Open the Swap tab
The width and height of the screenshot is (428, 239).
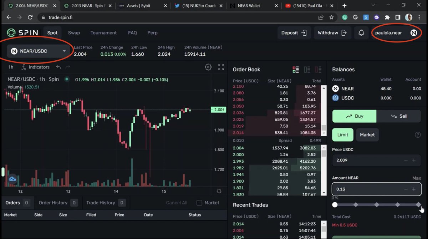tap(74, 32)
